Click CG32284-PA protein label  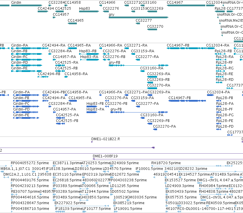coord(60,104)
